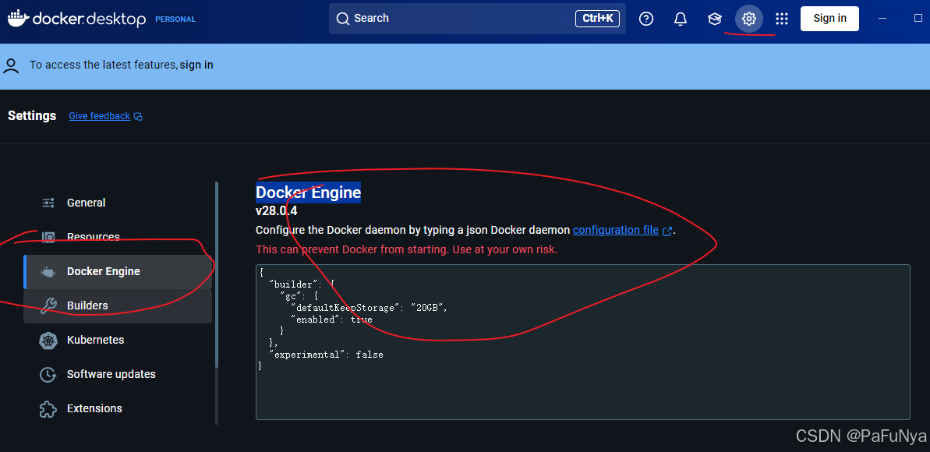Click the Ctrl+K shortcut badge

click(597, 19)
